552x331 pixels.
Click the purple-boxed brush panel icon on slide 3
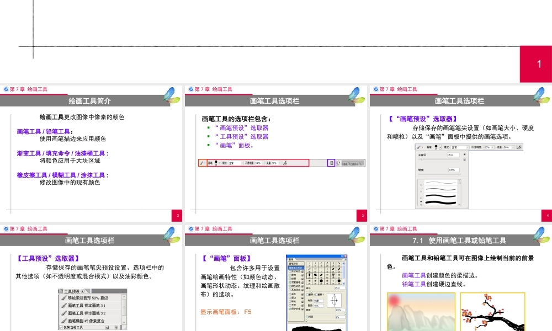(x=331, y=163)
